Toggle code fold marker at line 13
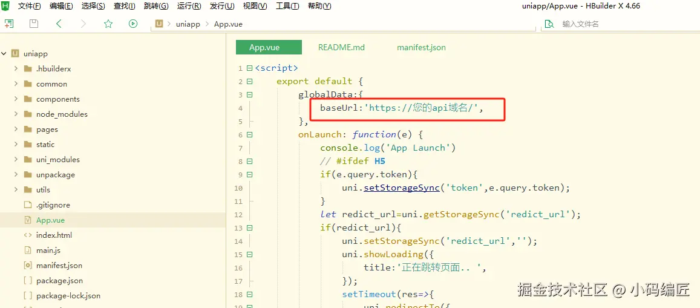700x308 pixels. (249, 228)
